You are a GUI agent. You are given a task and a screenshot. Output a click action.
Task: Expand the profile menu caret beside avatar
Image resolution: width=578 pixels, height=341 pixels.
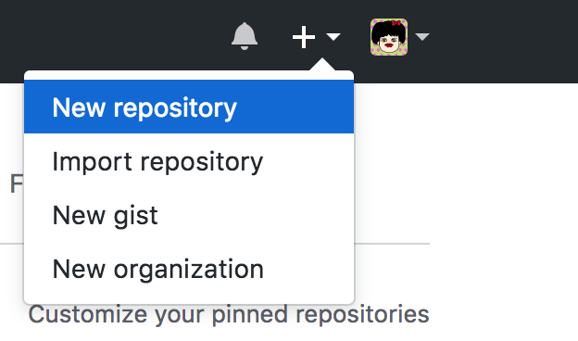point(422,37)
